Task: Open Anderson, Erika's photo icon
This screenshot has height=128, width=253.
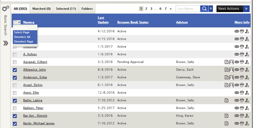Action: 231,77
